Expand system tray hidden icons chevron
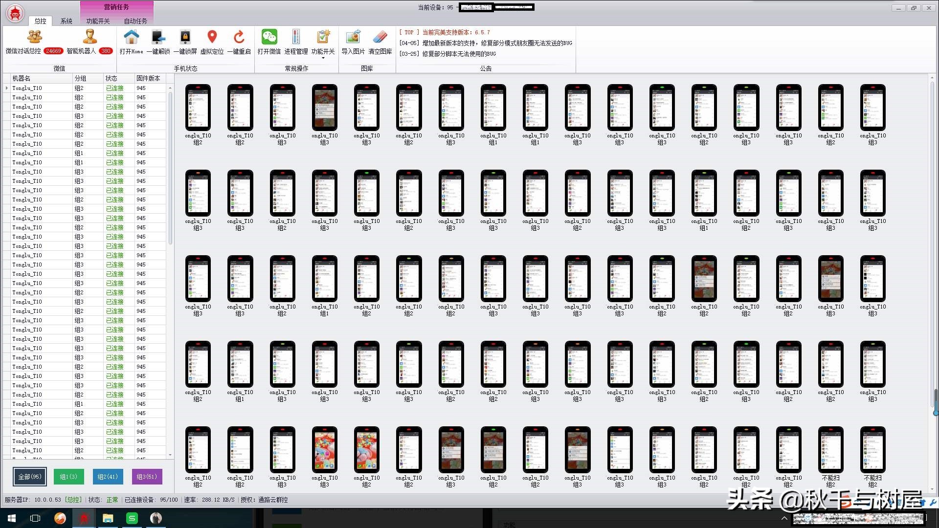 click(784, 518)
